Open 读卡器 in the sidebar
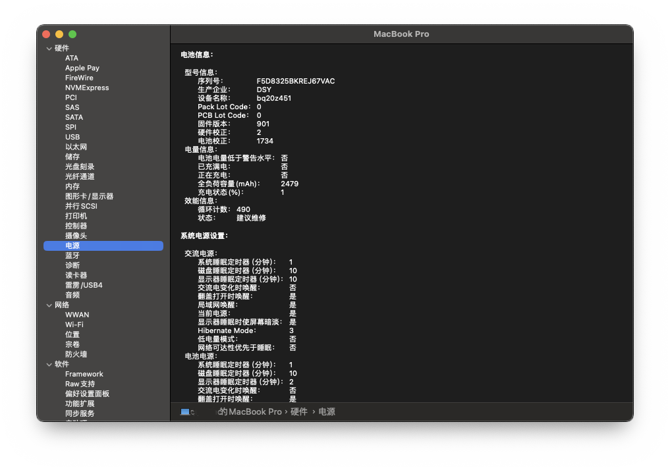This screenshot has width=670, height=470. pyautogui.click(x=76, y=275)
